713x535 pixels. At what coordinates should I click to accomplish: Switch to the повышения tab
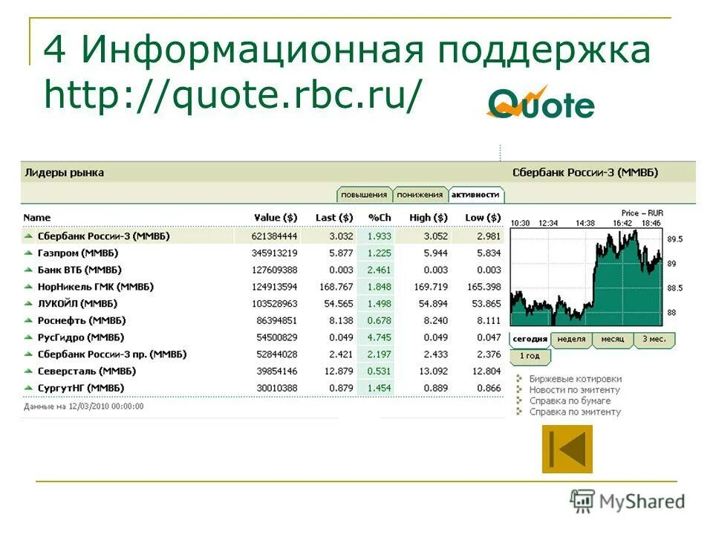click(364, 194)
